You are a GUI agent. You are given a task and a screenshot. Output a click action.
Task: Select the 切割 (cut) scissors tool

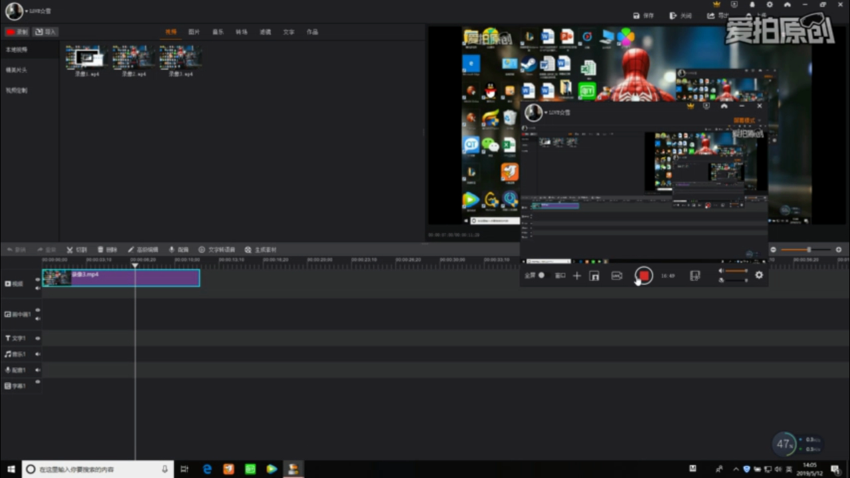(x=76, y=250)
